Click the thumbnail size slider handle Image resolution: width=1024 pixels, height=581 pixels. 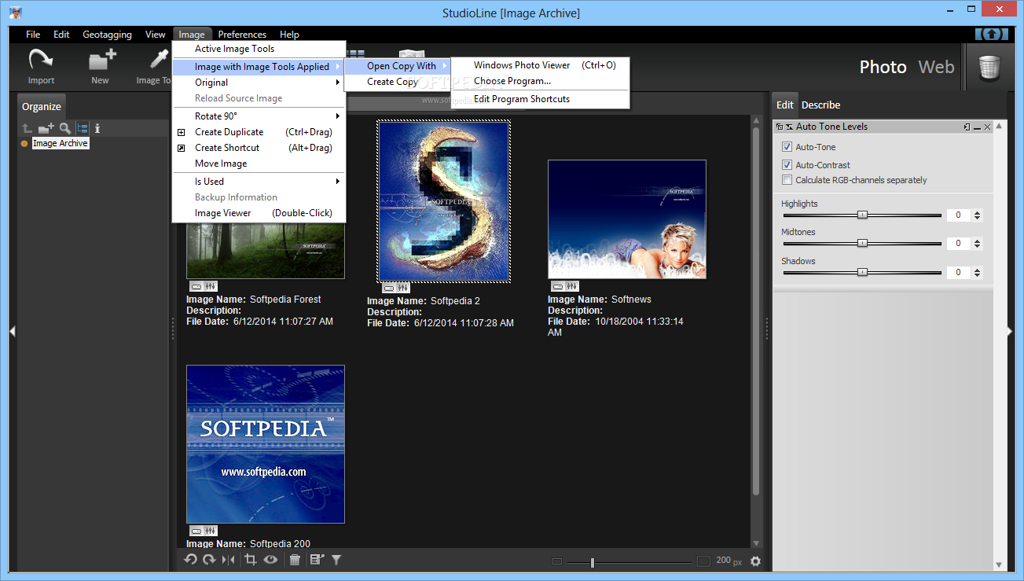592,561
